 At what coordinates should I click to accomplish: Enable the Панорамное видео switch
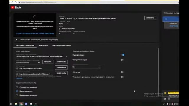(x=123, y=60)
